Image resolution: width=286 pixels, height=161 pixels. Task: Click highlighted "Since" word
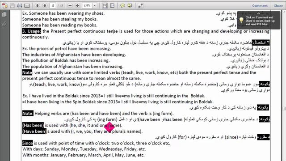[28, 143]
